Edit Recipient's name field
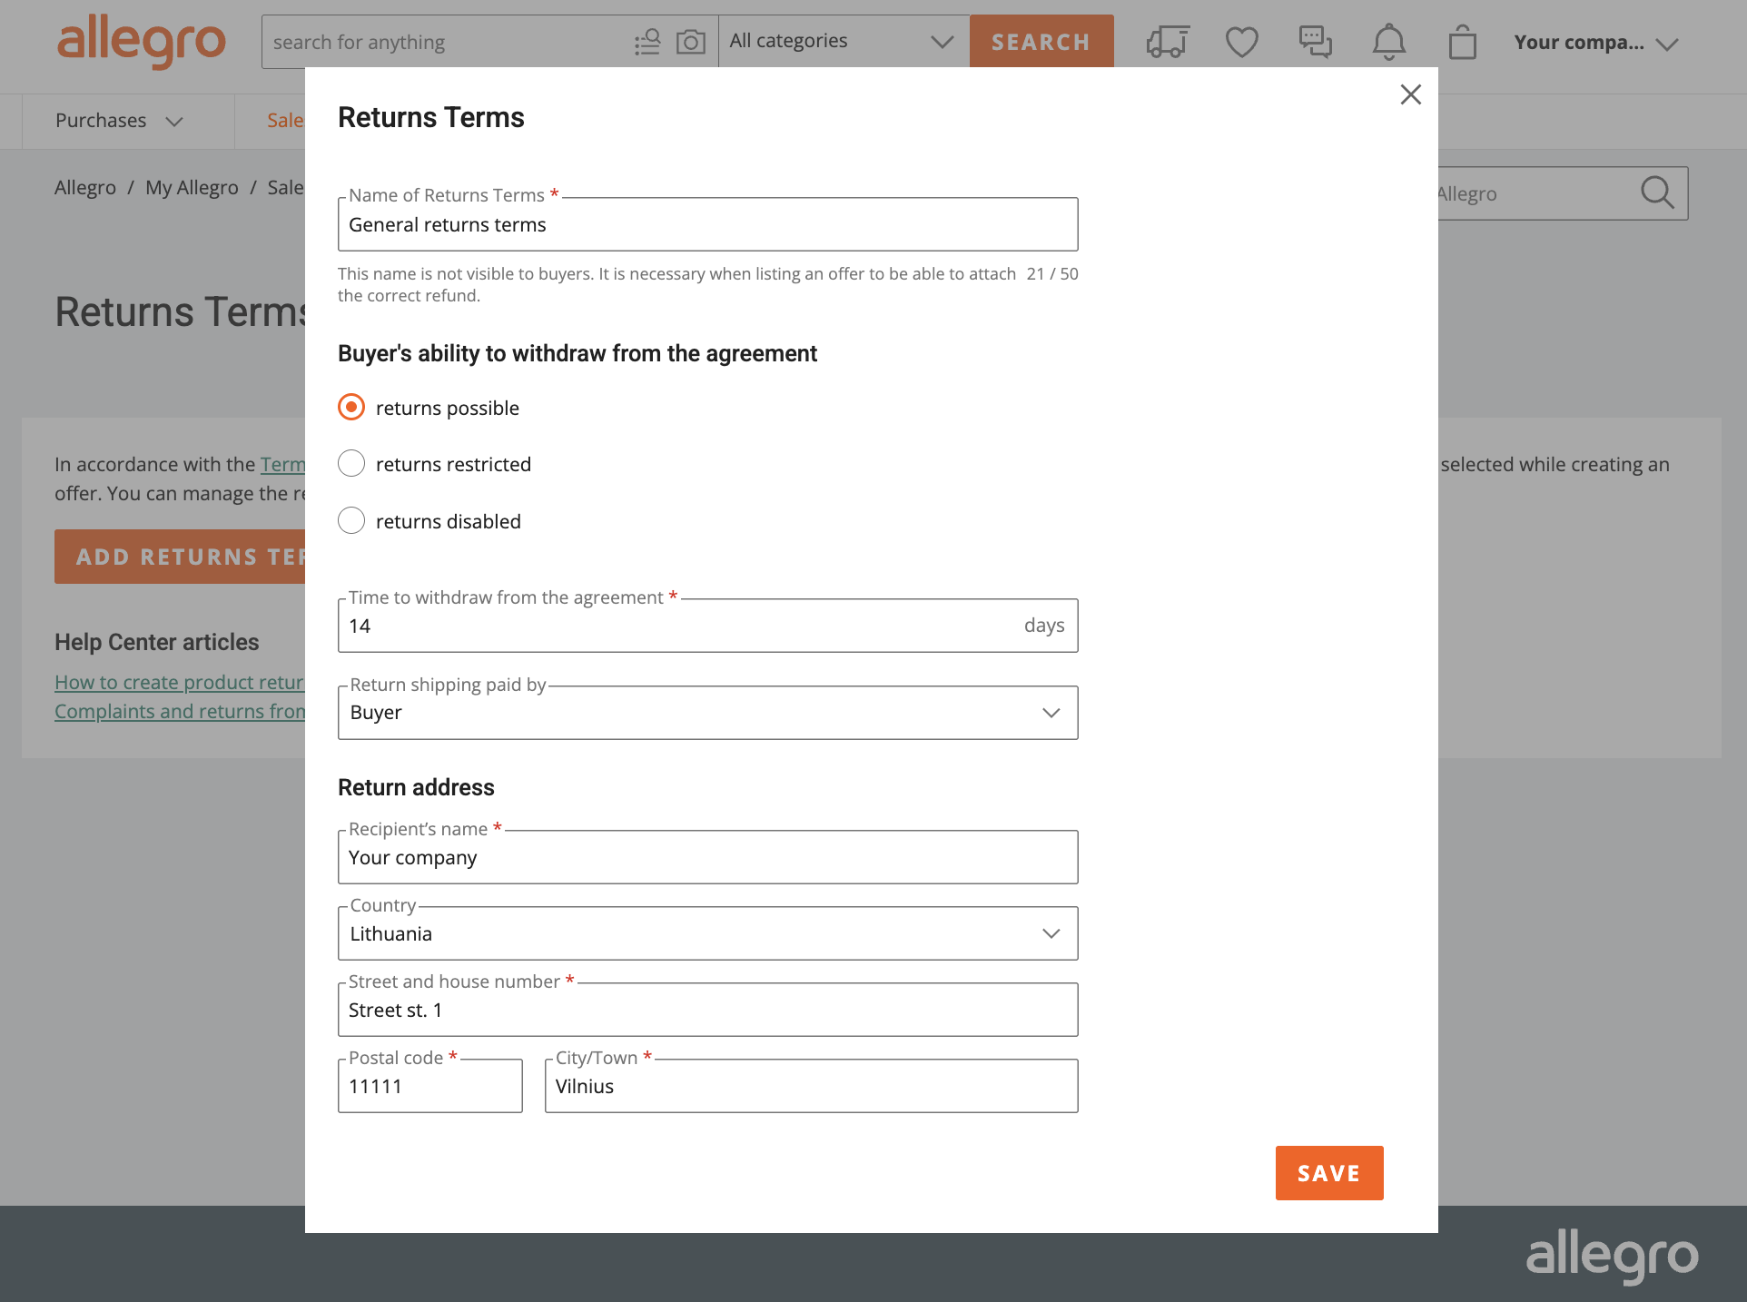 pos(708,857)
